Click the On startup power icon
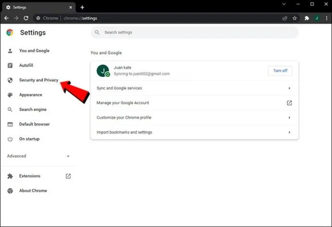 tap(10, 139)
